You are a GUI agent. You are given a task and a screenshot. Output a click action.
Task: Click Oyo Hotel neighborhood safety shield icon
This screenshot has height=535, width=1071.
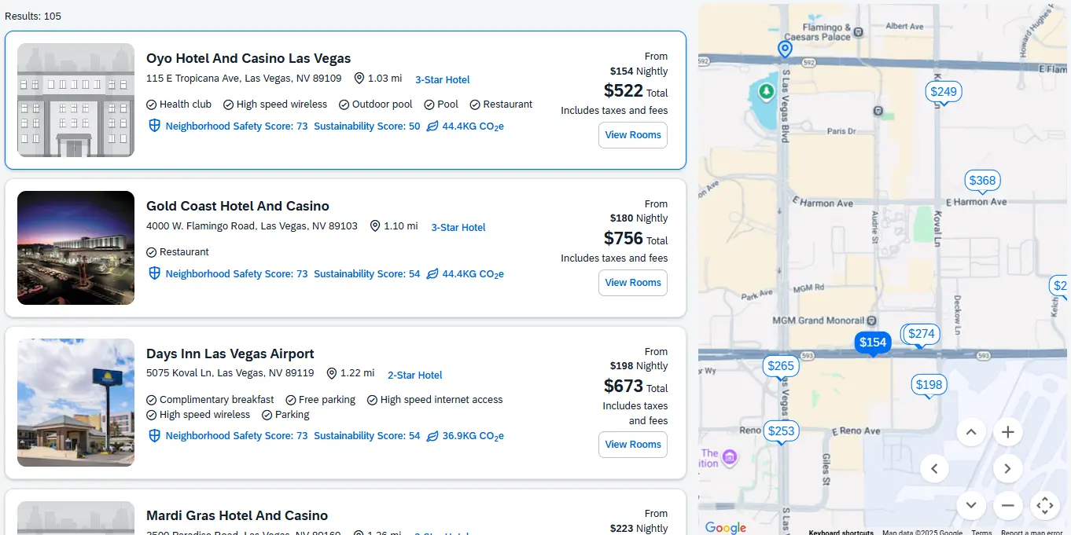[x=155, y=126]
